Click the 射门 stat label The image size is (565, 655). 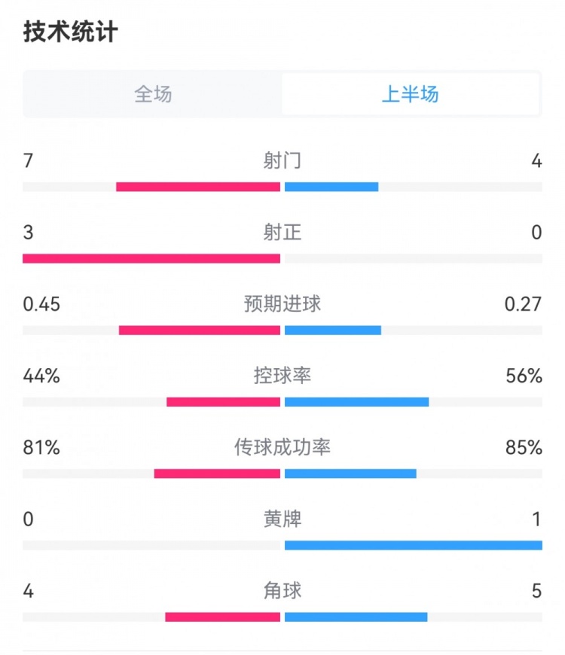pos(282,160)
